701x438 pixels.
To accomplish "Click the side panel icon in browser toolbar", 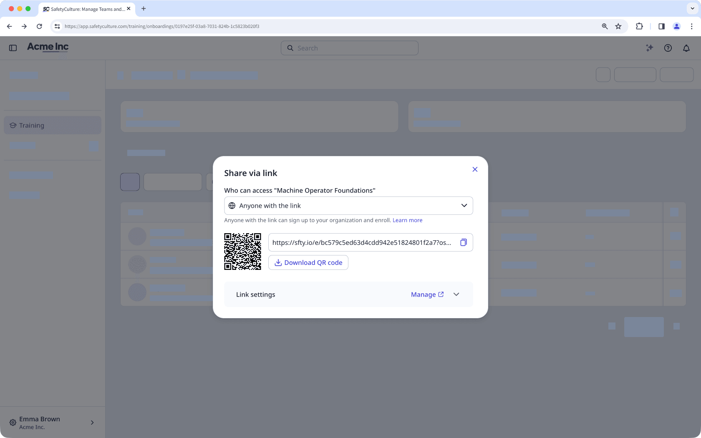I will coord(661,26).
